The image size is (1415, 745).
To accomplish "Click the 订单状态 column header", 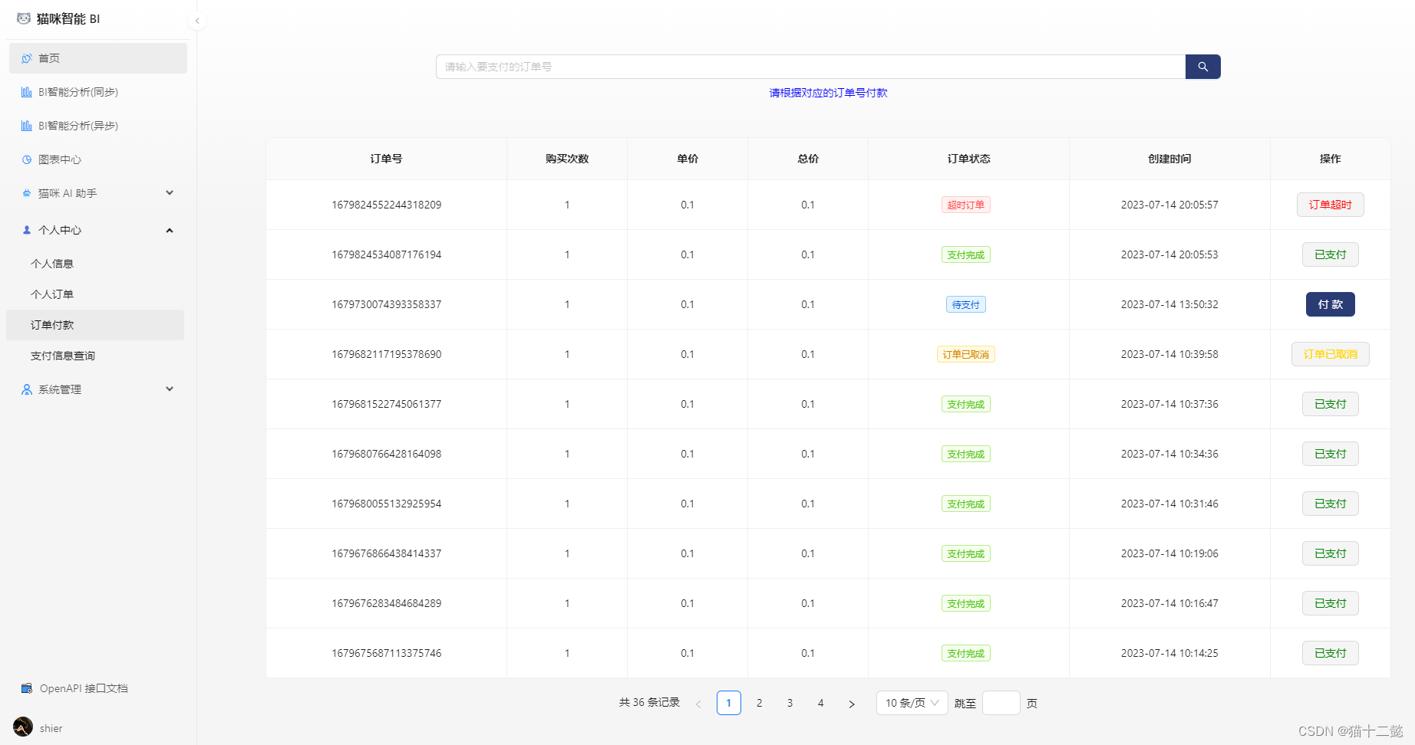I will (969, 159).
